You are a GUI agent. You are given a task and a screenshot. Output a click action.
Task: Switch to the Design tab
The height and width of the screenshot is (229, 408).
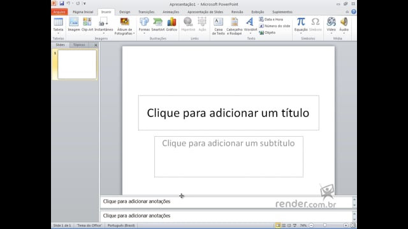pos(125,12)
